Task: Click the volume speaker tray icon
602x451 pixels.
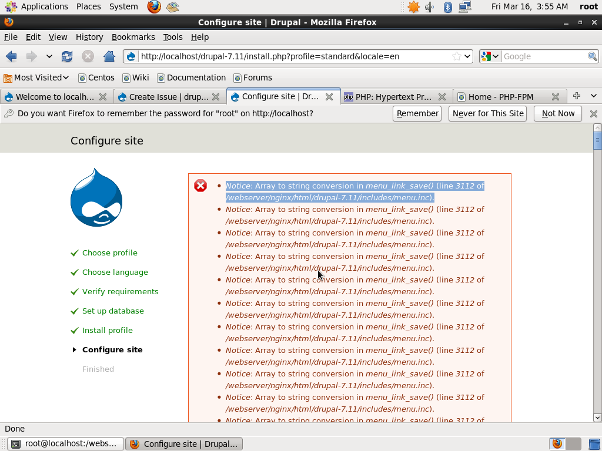Action: [430, 7]
